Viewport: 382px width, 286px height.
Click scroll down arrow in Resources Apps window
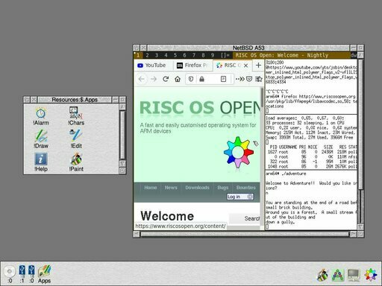tap(122, 164)
